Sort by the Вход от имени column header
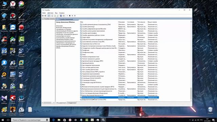The image size is (217, 122). tap(153, 22)
